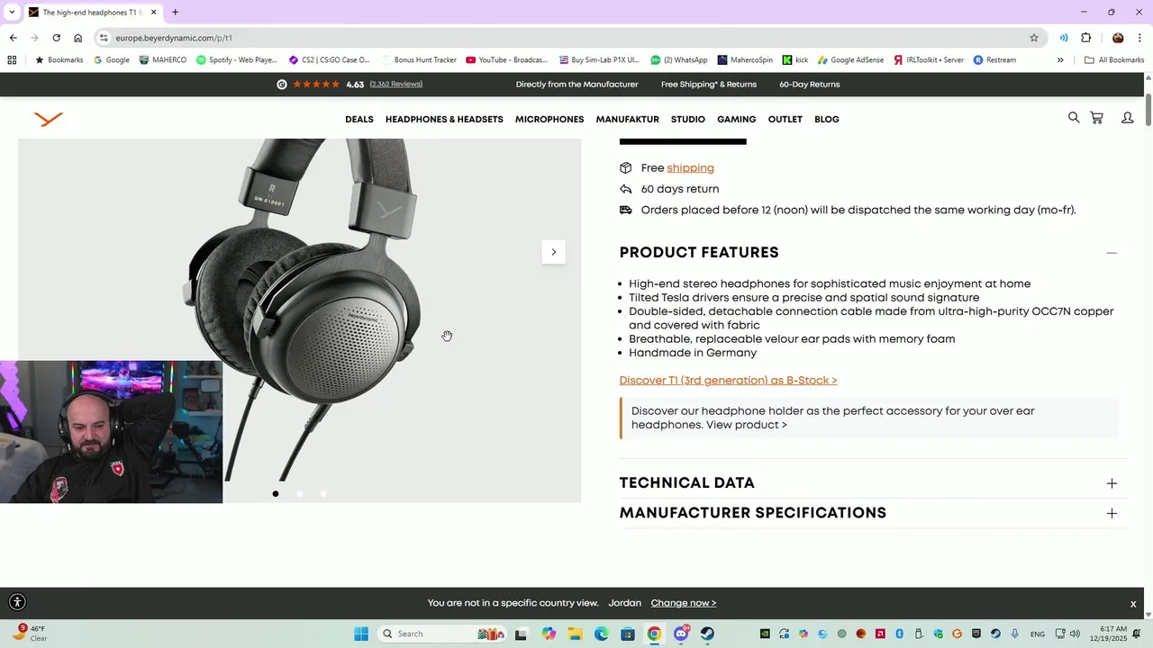Image resolution: width=1153 pixels, height=648 pixels.
Task: Open the volume icon in the system tray
Action: click(x=1075, y=634)
